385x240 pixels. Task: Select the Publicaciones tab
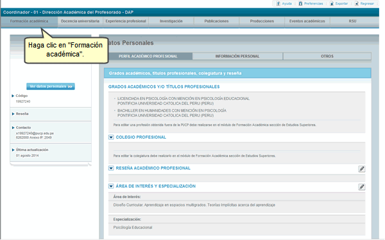pos(216,21)
